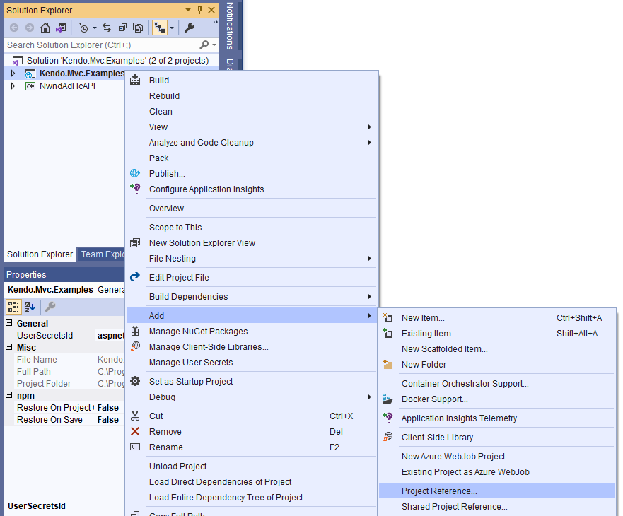Click the red Remove X icon
Viewport: 623px width, 516px height.
pyautogui.click(x=135, y=431)
